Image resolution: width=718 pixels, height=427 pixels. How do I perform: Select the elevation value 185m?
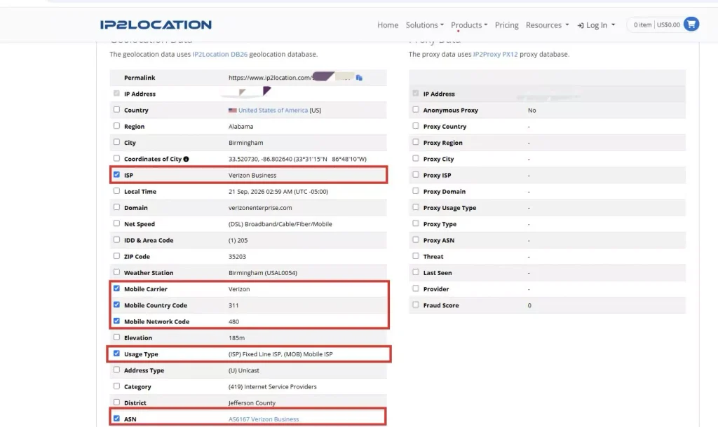pos(237,338)
